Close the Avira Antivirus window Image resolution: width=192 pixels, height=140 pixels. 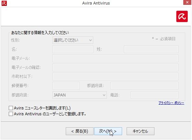(x=187, y=3)
